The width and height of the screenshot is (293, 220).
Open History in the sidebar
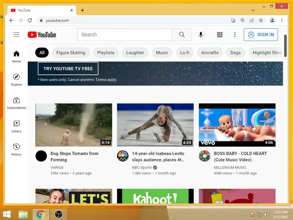(x=16, y=150)
